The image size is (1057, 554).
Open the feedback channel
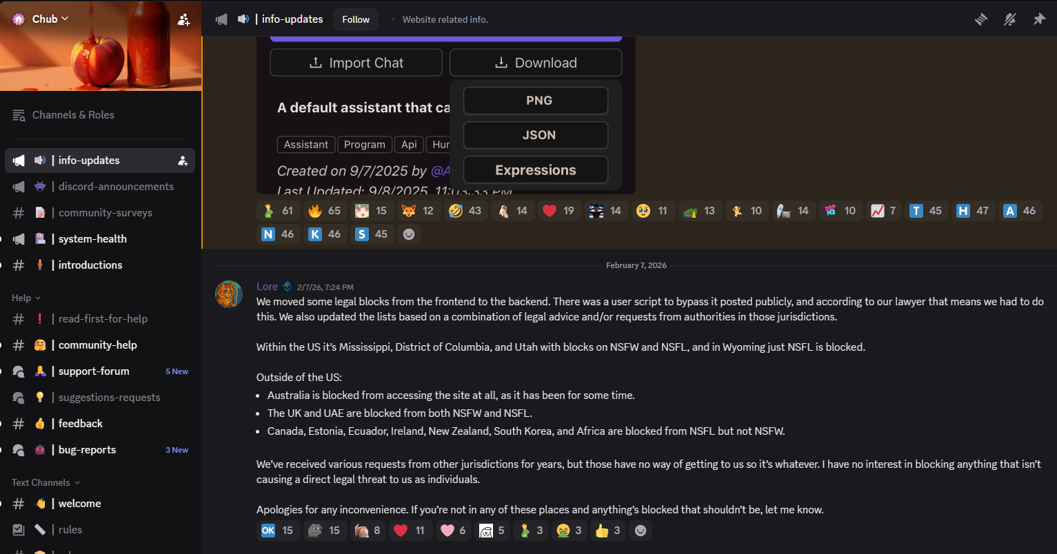tap(100, 424)
